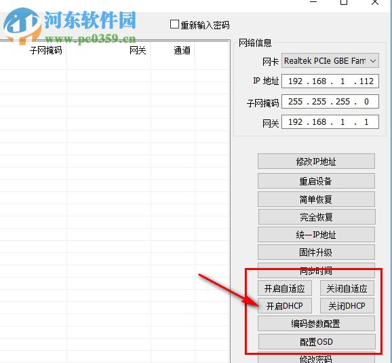Click the 重启设备 button
This screenshot has height=363, width=392.
[x=316, y=181]
